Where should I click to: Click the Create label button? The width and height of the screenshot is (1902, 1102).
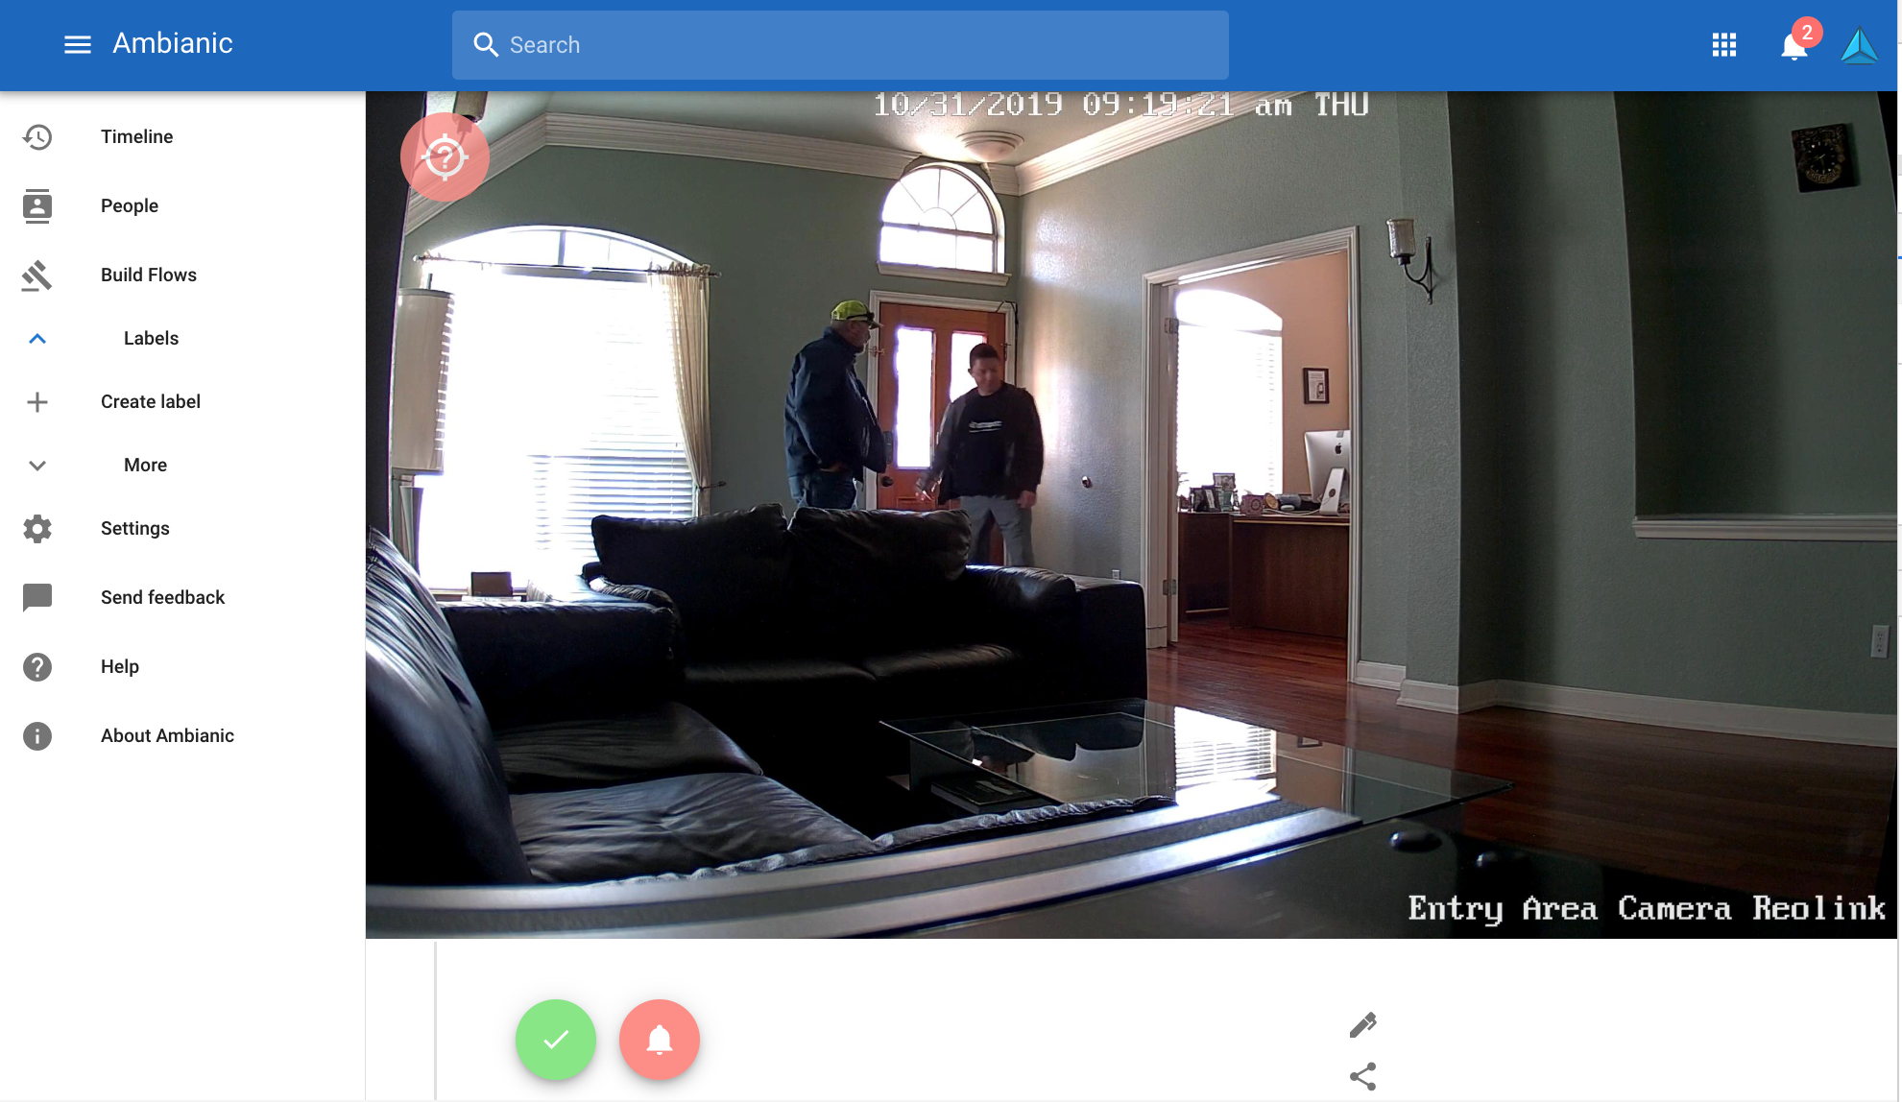[150, 401]
